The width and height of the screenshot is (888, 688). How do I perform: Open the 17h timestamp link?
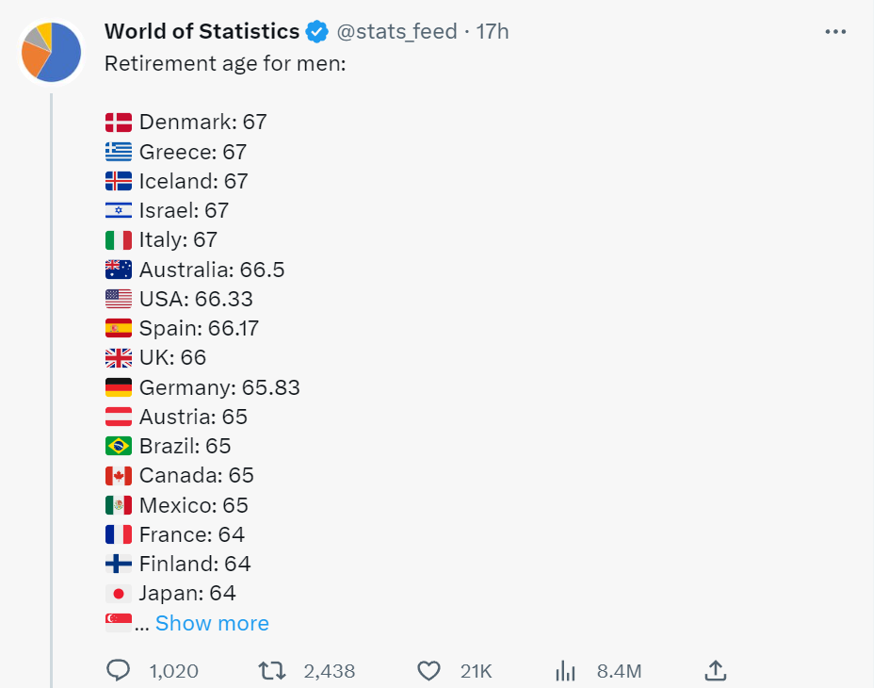492,31
